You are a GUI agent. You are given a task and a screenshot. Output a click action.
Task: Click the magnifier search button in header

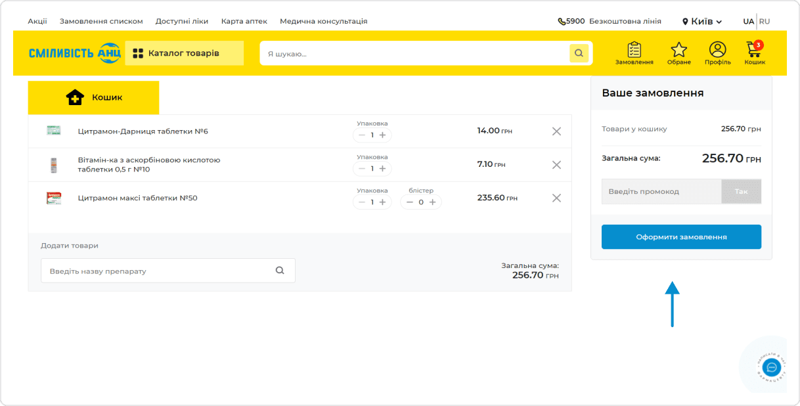579,53
